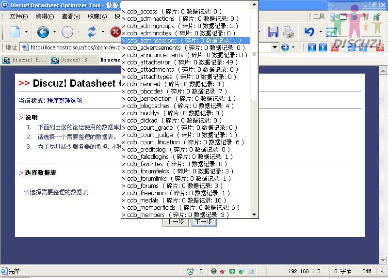This screenshot has width=388, height=278.
Task: Select cdb_adminnotes in the table list
Action: pos(186,33)
